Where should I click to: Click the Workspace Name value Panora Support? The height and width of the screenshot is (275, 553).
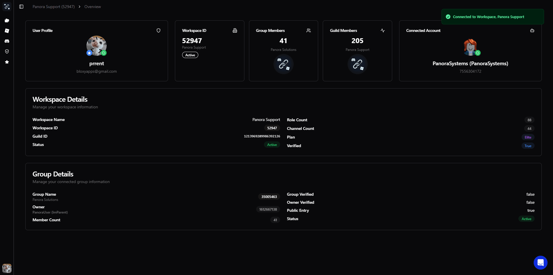(266, 120)
